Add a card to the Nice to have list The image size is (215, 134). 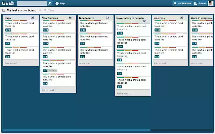pos(86,63)
